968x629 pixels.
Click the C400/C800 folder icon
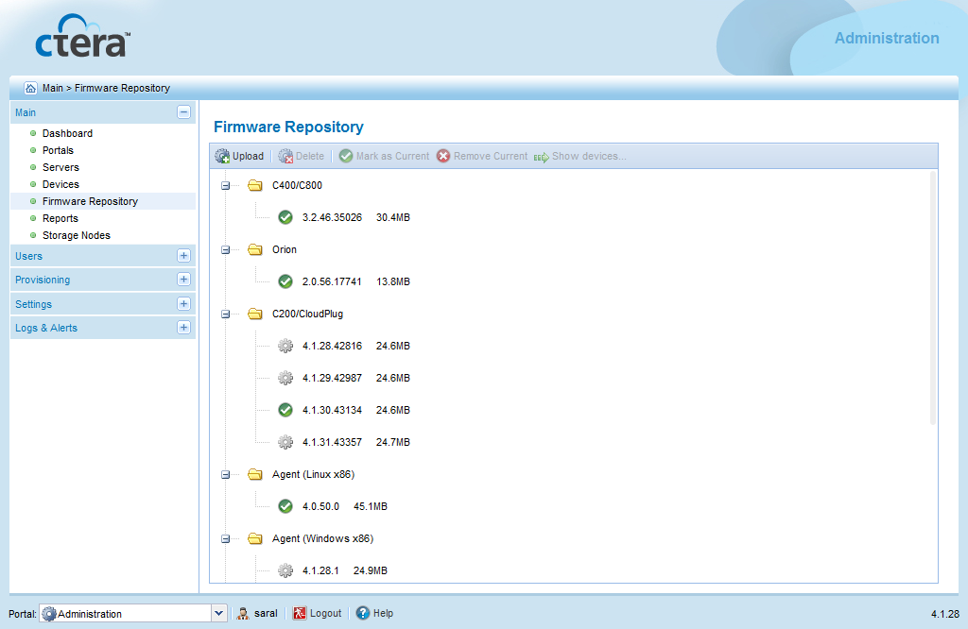pyautogui.click(x=255, y=185)
